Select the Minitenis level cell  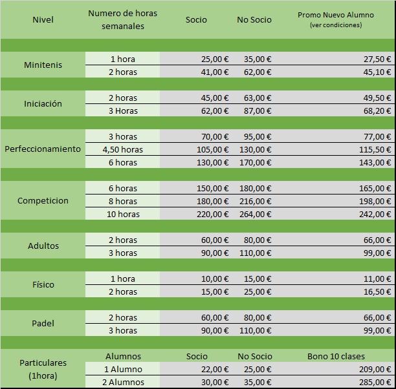43,65
